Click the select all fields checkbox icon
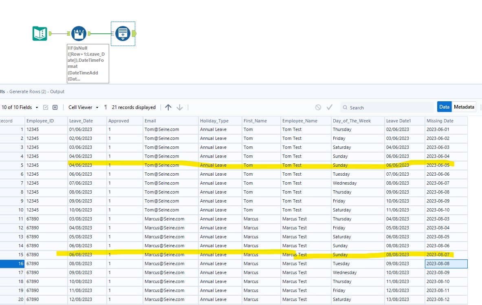 (x=46, y=107)
